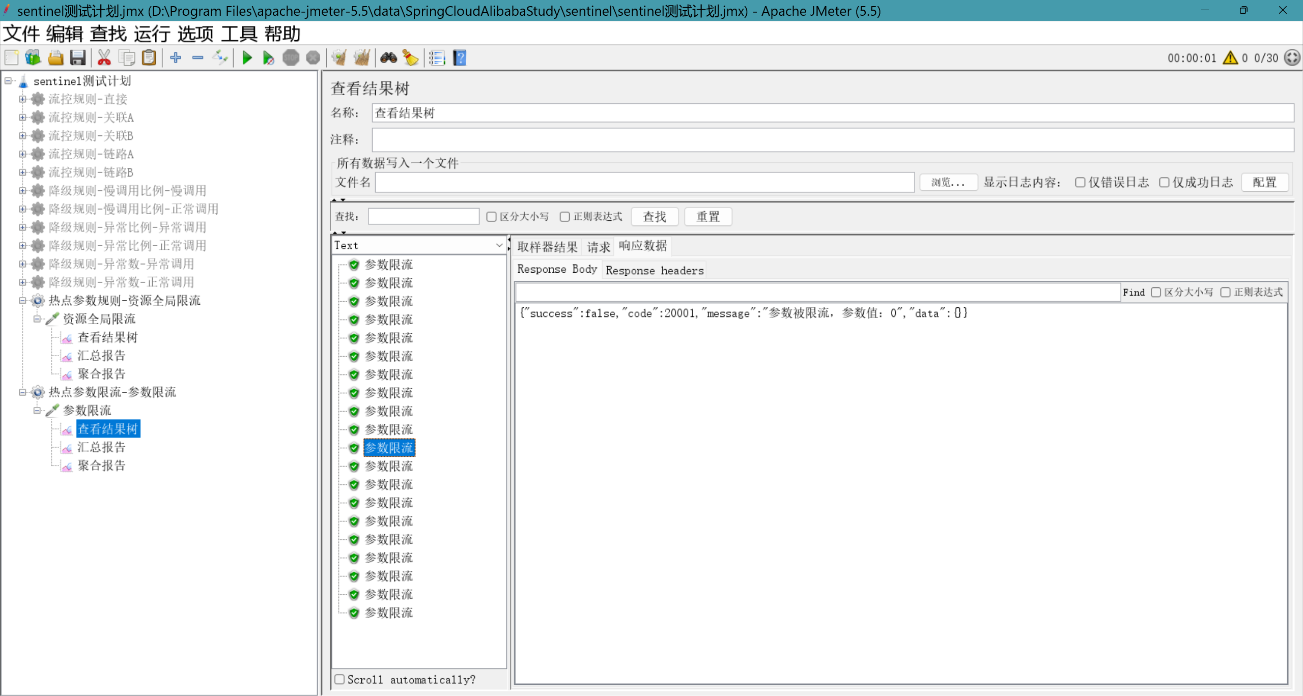Click the green Start test button

coord(247,58)
